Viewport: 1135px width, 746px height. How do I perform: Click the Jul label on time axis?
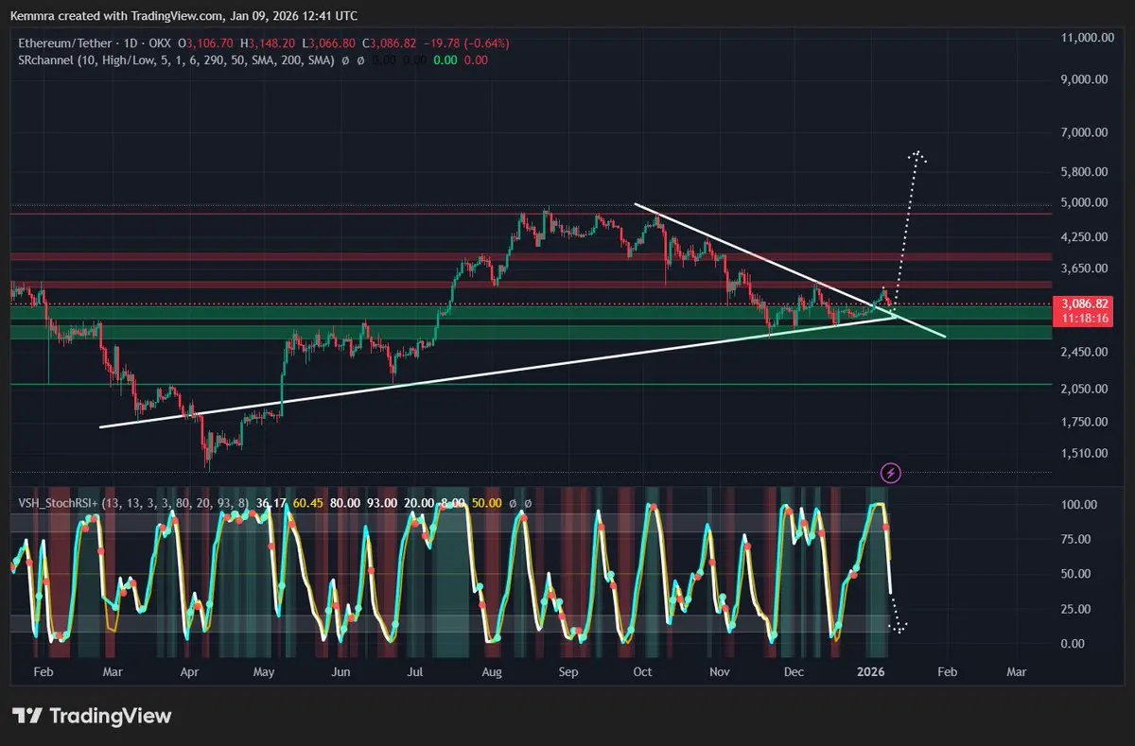coord(414,671)
